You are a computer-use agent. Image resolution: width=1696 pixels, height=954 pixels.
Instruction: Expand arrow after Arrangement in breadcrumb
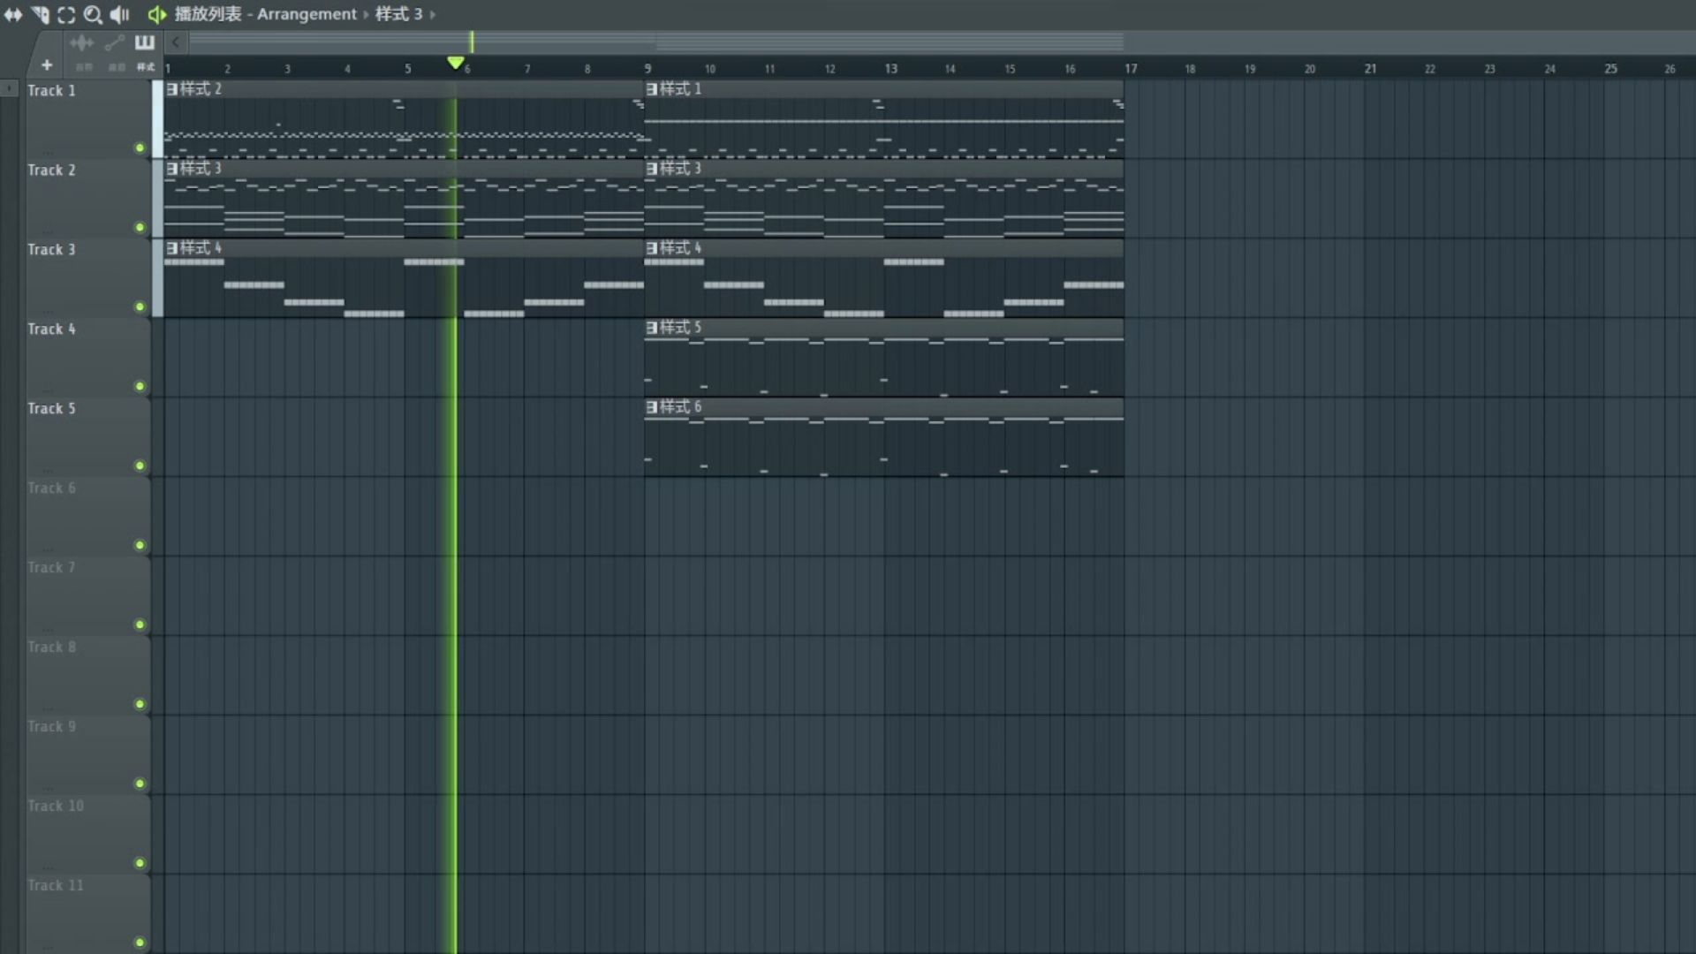point(366,15)
